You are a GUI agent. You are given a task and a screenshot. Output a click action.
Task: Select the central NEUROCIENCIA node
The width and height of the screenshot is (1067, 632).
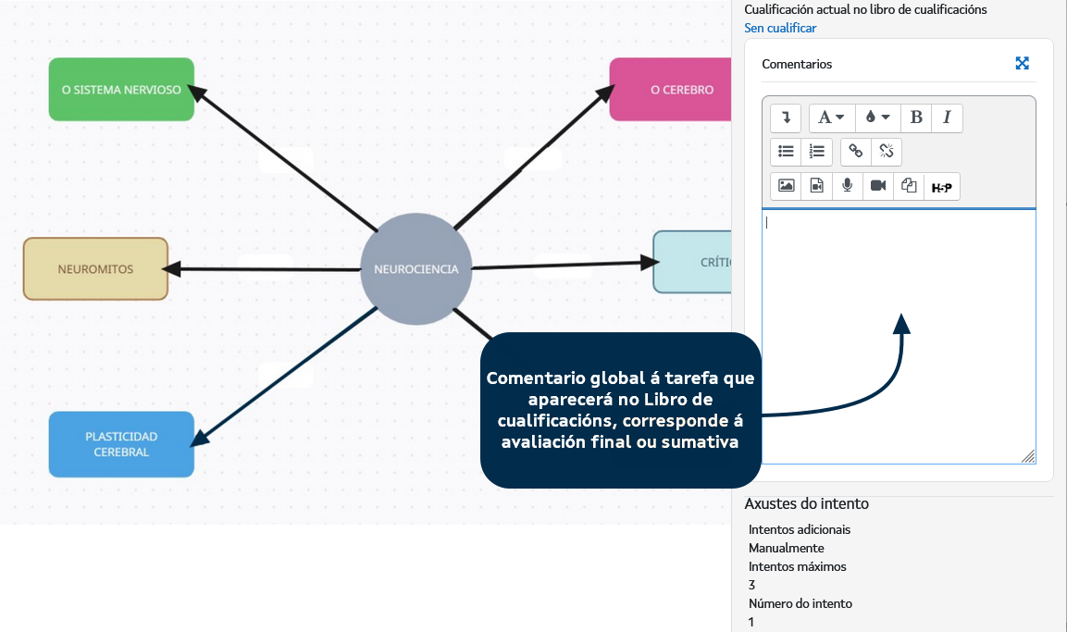point(416,269)
